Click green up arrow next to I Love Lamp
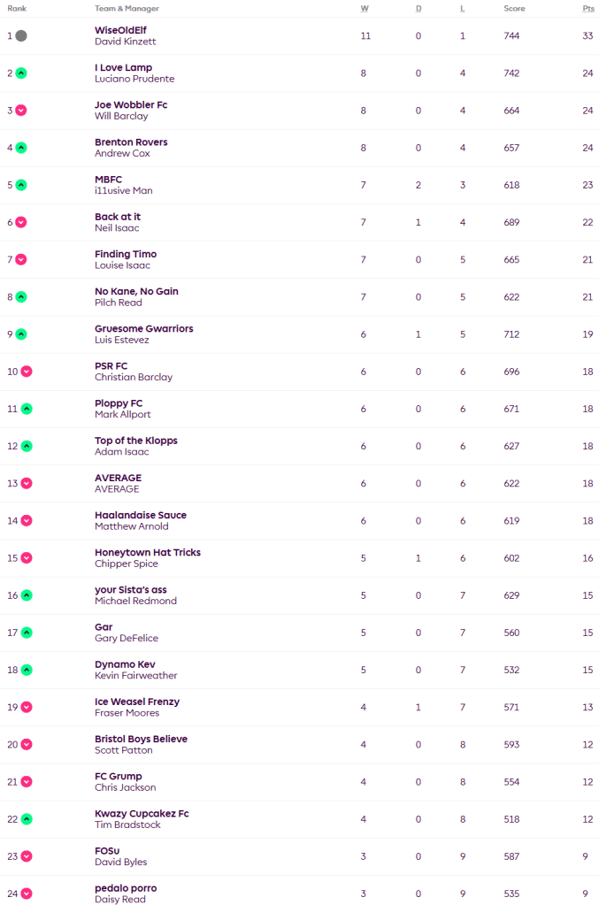Image resolution: width=599 pixels, height=905 pixels. (x=21, y=73)
